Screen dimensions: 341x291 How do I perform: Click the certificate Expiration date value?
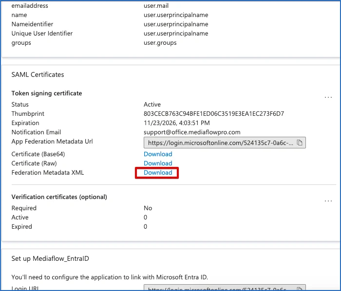coord(177,123)
